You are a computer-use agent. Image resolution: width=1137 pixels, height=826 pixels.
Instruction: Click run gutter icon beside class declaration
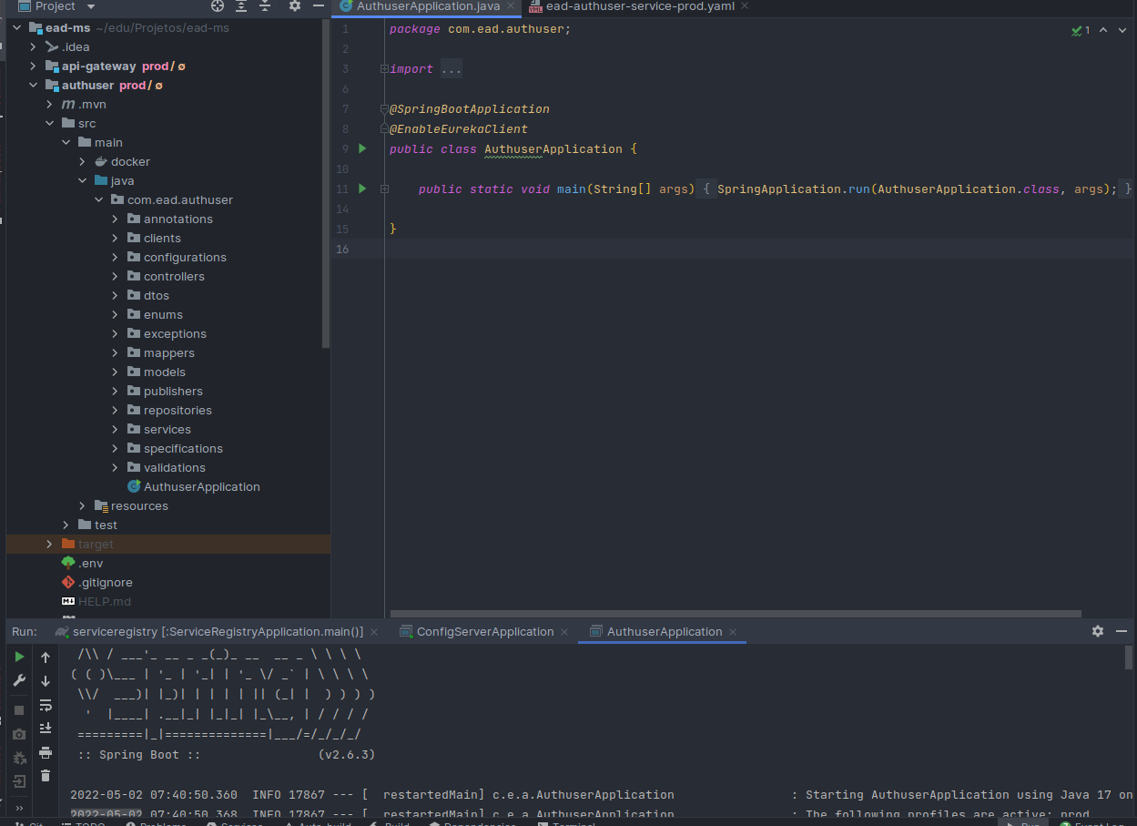(x=362, y=148)
